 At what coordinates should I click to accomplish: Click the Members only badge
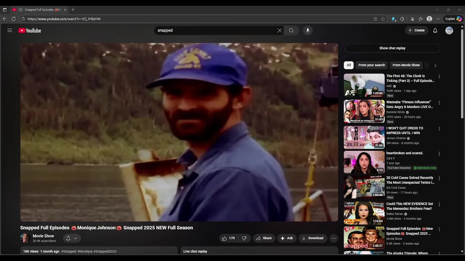click(x=425, y=168)
